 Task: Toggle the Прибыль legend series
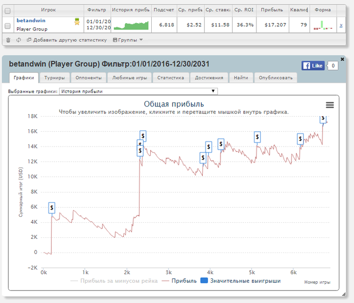tap(179, 281)
